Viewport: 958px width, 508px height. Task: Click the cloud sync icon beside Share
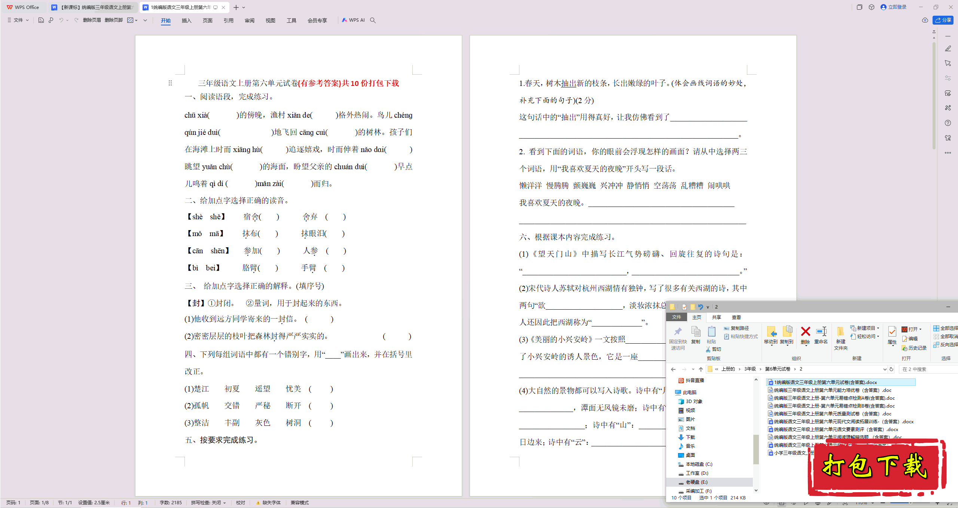point(925,20)
